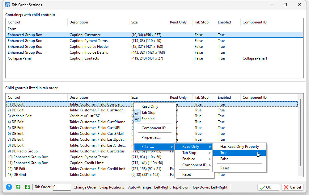Auto-arrange Top-Down, Left-Right

click(210, 187)
